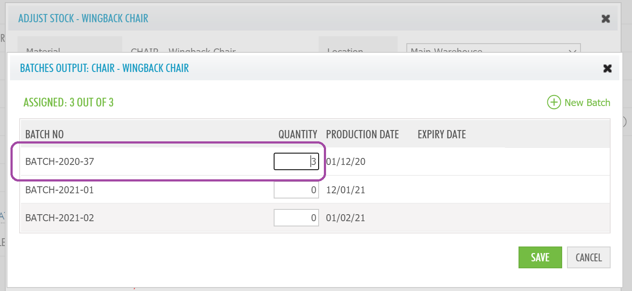
Task: Cancel the batch output changes
Action: [588, 257]
